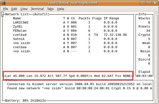Select the cvelbaa network row

(65, 47)
